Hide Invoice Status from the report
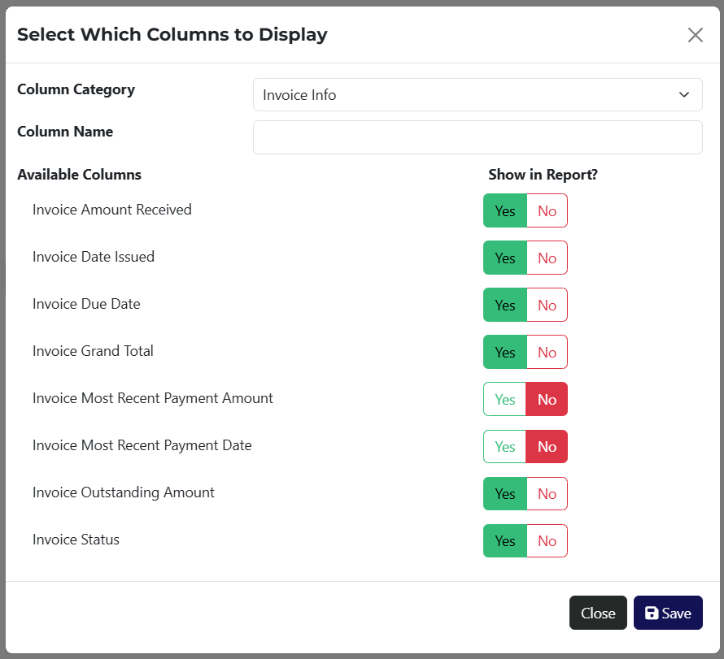This screenshot has height=659, width=724. (x=547, y=541)
